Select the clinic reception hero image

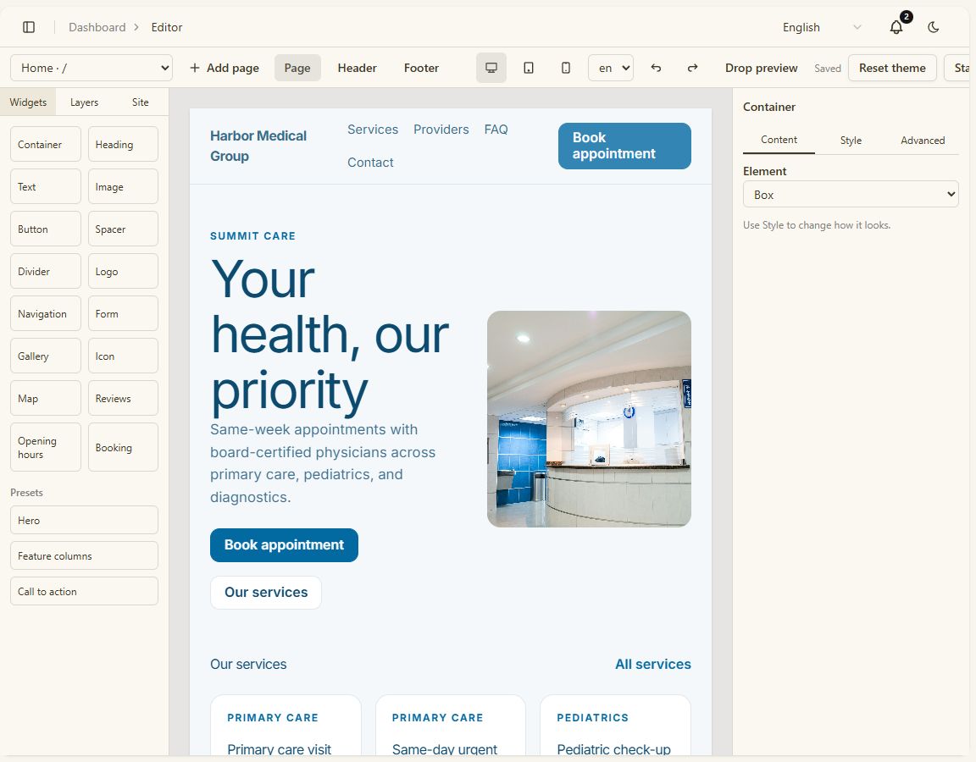pyautogui.click(x=589, y=419)
